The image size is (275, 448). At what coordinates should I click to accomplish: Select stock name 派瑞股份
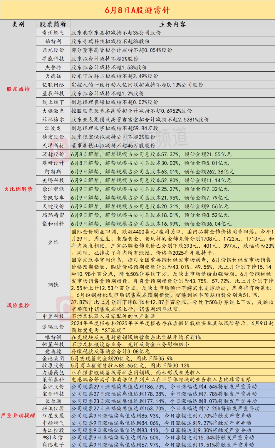[x=53, y=327]
